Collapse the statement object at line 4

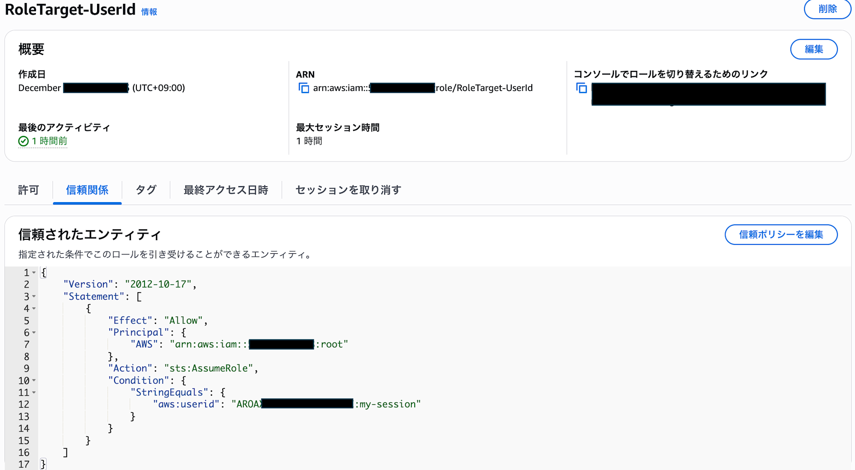click(33, 308)
